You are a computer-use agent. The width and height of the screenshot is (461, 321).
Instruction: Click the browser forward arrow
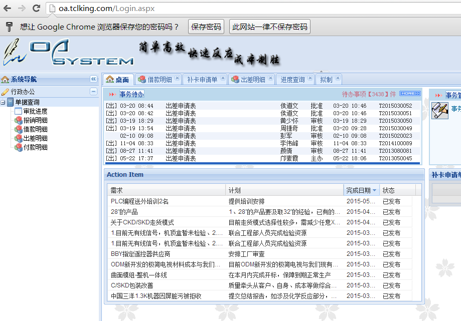click(22, 8)
